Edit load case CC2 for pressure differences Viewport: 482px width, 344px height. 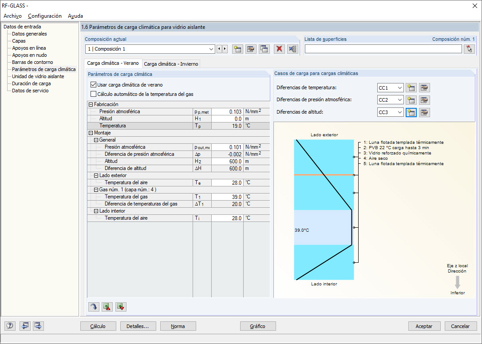(424, 100)
